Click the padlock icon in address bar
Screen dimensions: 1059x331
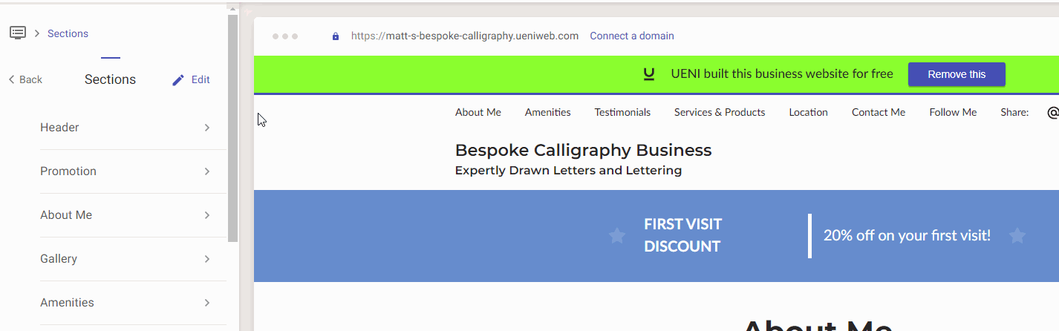336,36
